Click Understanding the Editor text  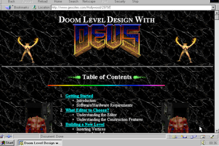click(96, 115)
